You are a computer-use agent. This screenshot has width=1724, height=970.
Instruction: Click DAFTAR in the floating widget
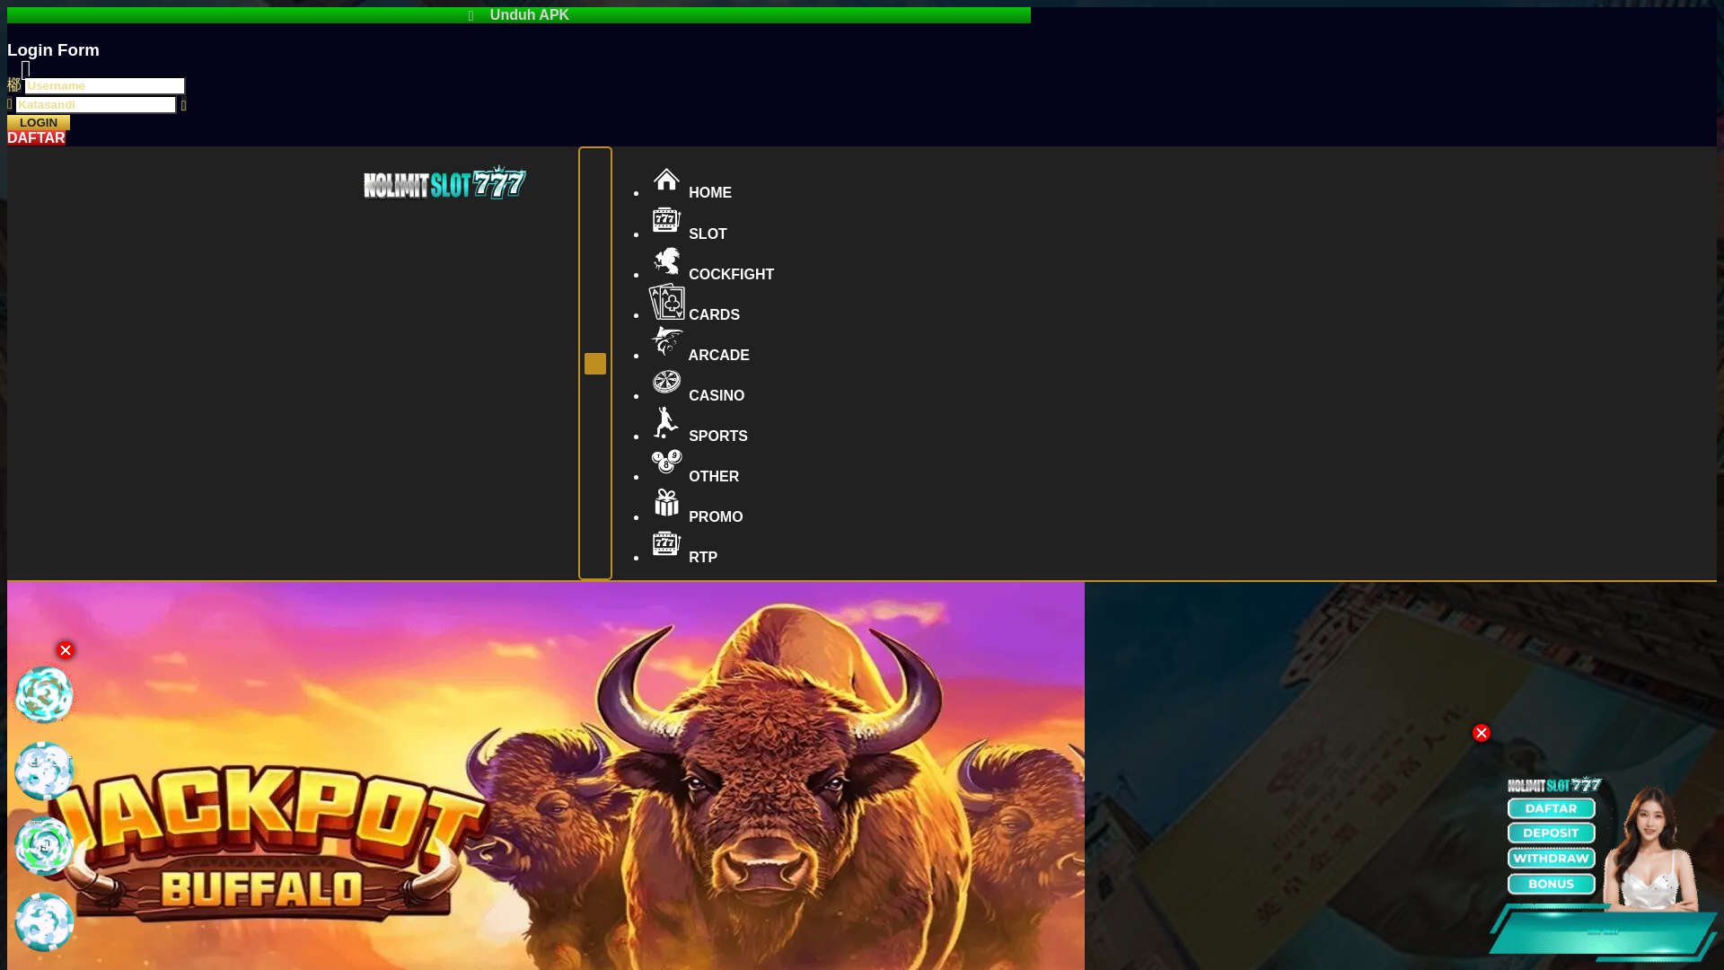click(1552, 808)
